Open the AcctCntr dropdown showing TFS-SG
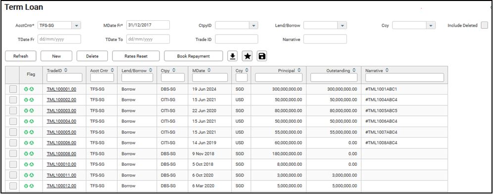493x195 pixels. click(x=76, y=25)
